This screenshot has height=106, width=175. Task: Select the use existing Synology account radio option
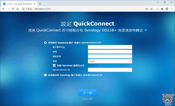pos(45,75)
